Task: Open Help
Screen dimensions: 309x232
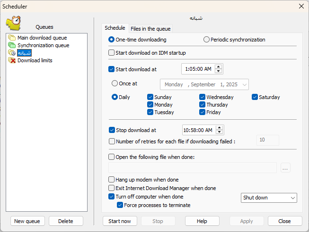Action: [x=202, y=221]
